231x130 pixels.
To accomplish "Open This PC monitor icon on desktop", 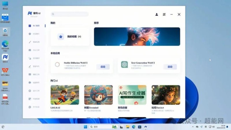I will coord(5,5).
